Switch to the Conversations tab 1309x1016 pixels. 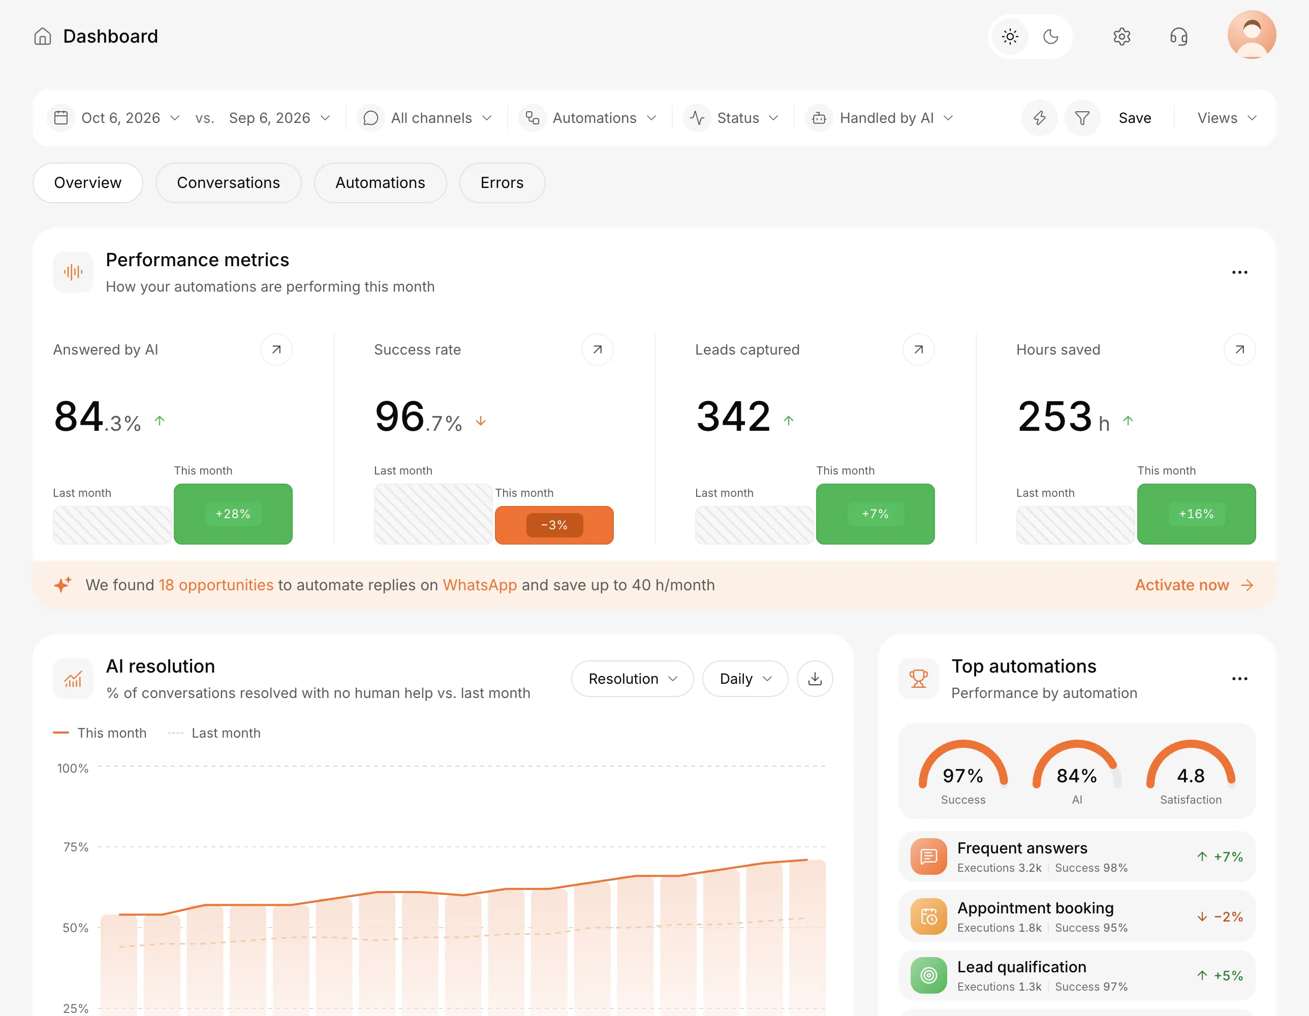tap(228, 183)
